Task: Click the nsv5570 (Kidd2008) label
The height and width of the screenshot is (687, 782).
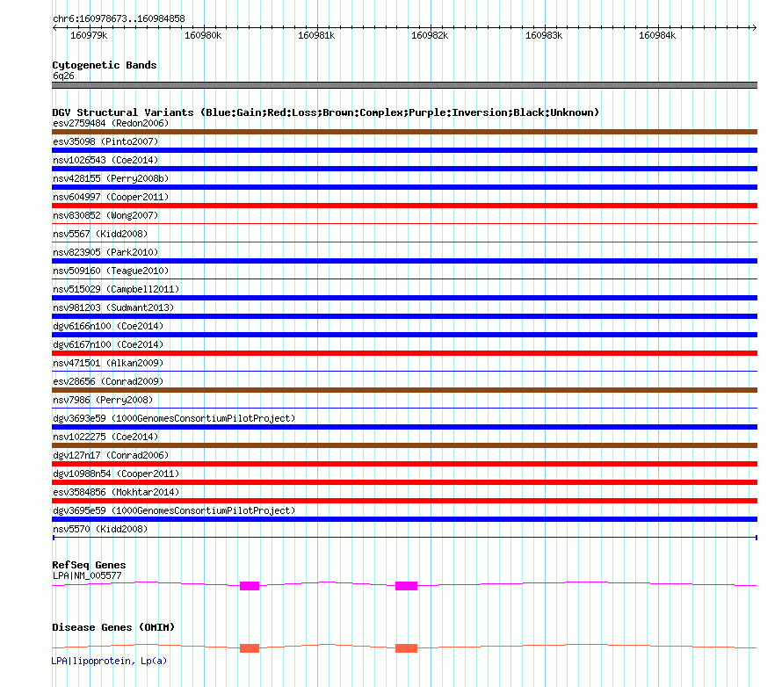Action: point(100,529)
